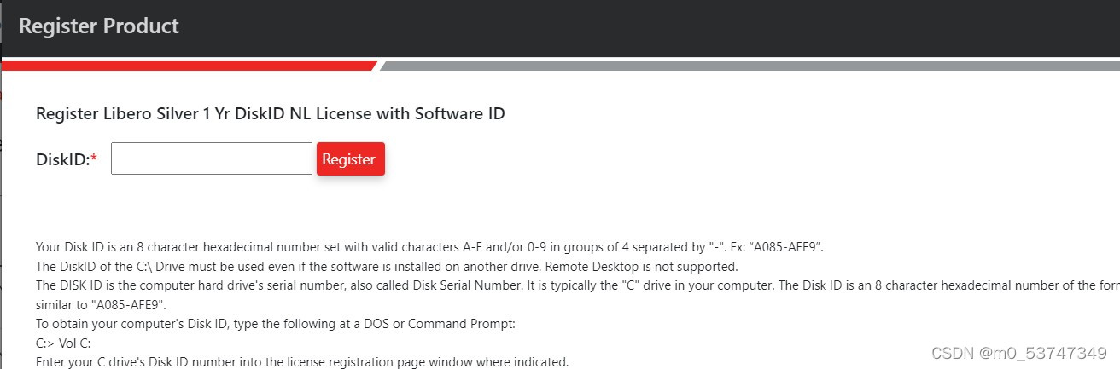Click the line starting 'The DISK ID is the computer hard drive's'
The image size is (1120, 369).
click(x=577, y=285)
